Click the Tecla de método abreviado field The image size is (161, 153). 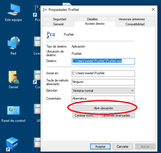(x=103, y=82)
